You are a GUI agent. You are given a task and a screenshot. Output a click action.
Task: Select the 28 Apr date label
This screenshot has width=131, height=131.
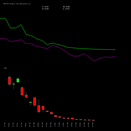[x=21, y=125]
